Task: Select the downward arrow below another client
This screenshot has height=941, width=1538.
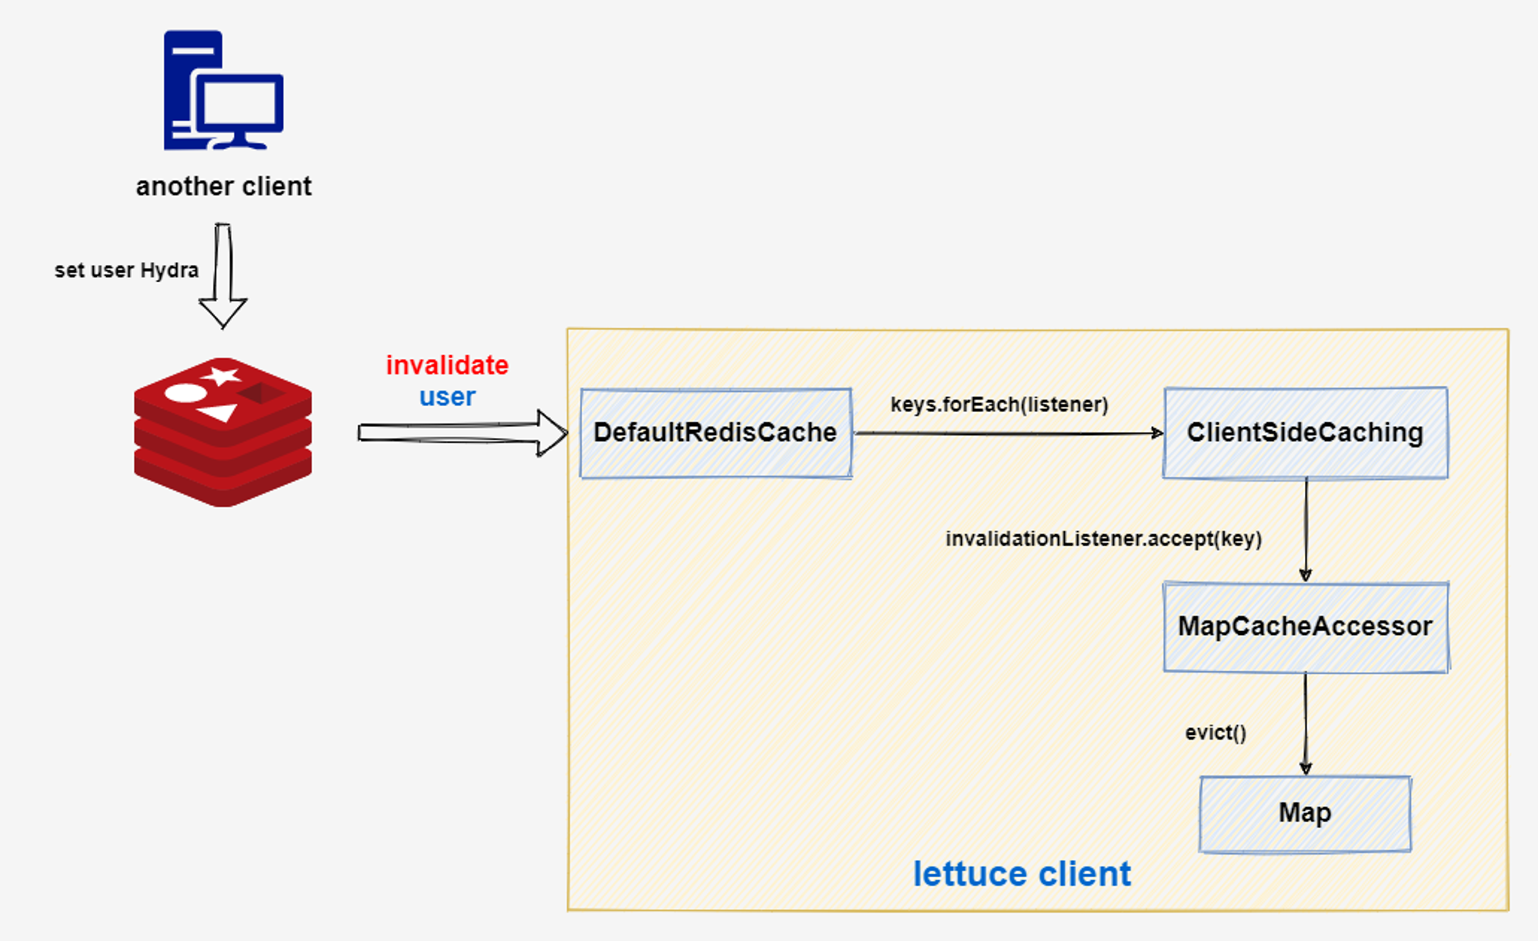Action: (223, 277)
